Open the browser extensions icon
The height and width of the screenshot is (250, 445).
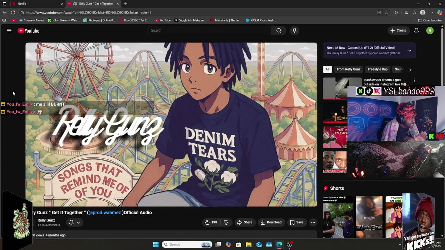click(x=397, y=12)
